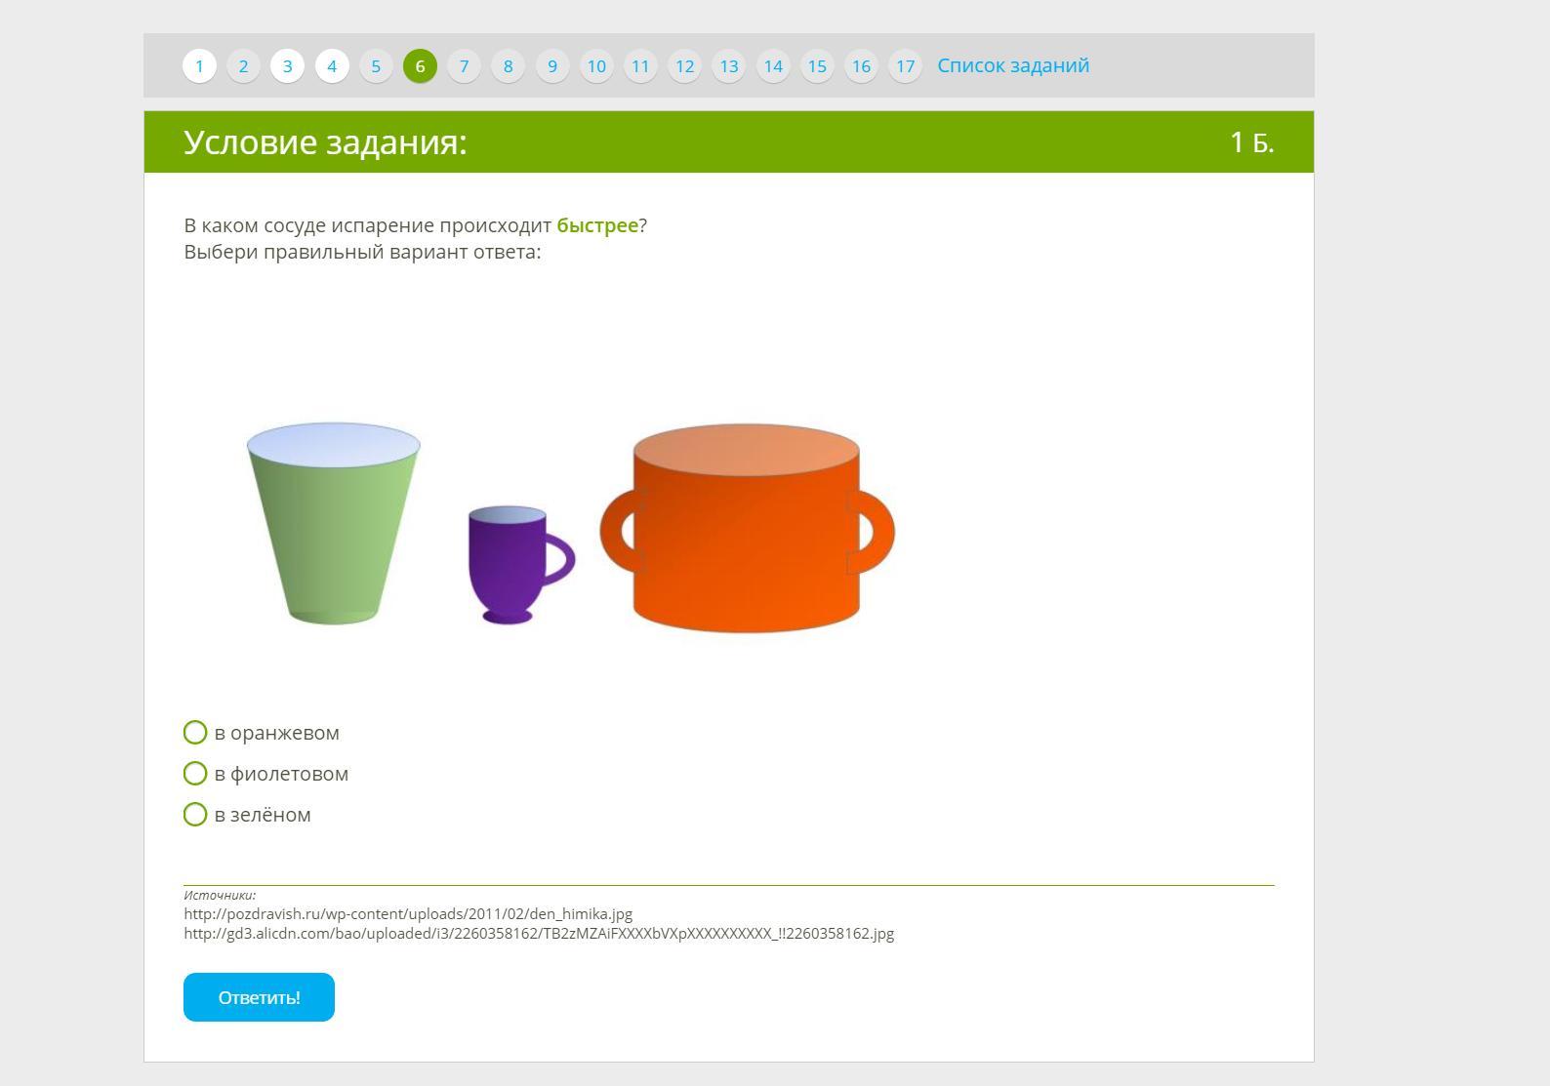Click the purple mug image

(521, 565)
